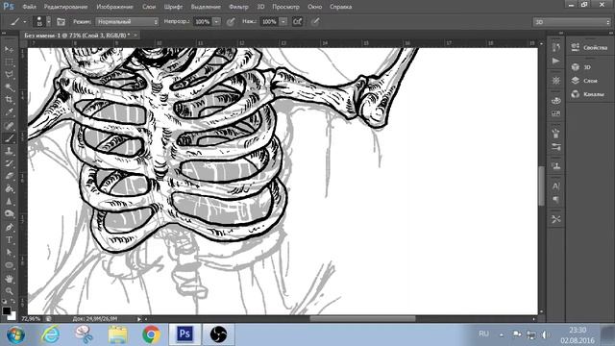Select the Eyedropper tool
The image size is (615, 346).
coord(9,112)
